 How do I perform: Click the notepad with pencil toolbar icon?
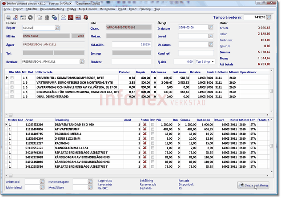click(x=40, y=17)
